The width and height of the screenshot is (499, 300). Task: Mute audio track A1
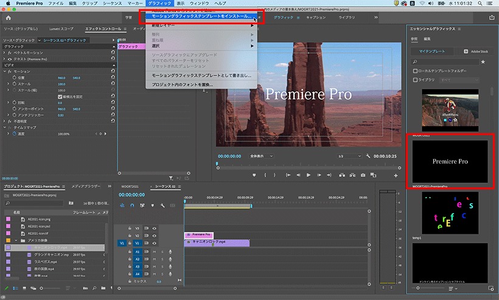pyautogui.click(x=155, y=252)
